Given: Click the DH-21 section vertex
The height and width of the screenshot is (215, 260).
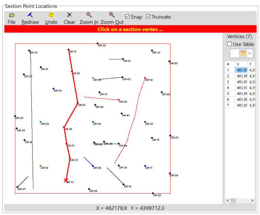Looking at the screenshot, I should 77,103.
